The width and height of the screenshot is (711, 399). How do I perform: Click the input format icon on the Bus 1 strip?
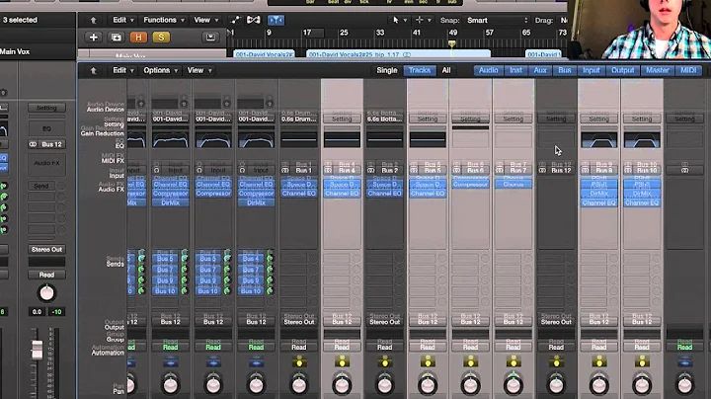click(285, 170)
